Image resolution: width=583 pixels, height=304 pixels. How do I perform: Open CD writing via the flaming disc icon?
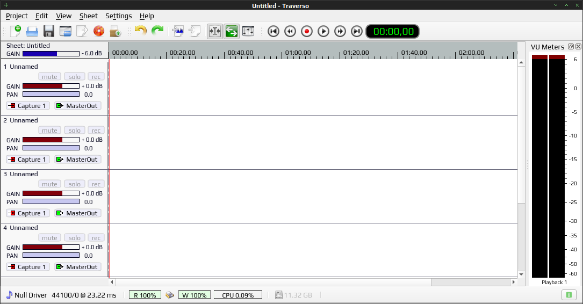[99, 31]
